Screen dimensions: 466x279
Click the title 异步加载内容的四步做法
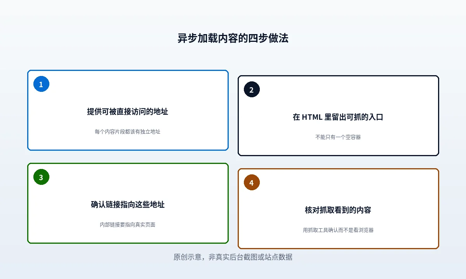(233, 38)
